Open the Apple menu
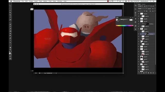165x92 pixels. (x=11, y=1)
